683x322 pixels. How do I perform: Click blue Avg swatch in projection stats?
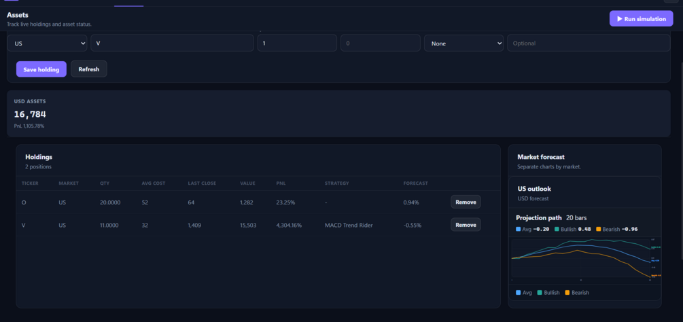(x=519, y=229)
